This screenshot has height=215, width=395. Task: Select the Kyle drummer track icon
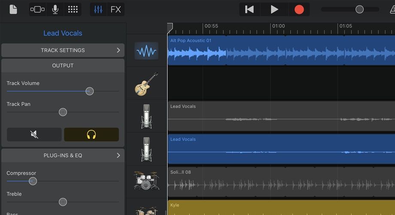[146, 210]
